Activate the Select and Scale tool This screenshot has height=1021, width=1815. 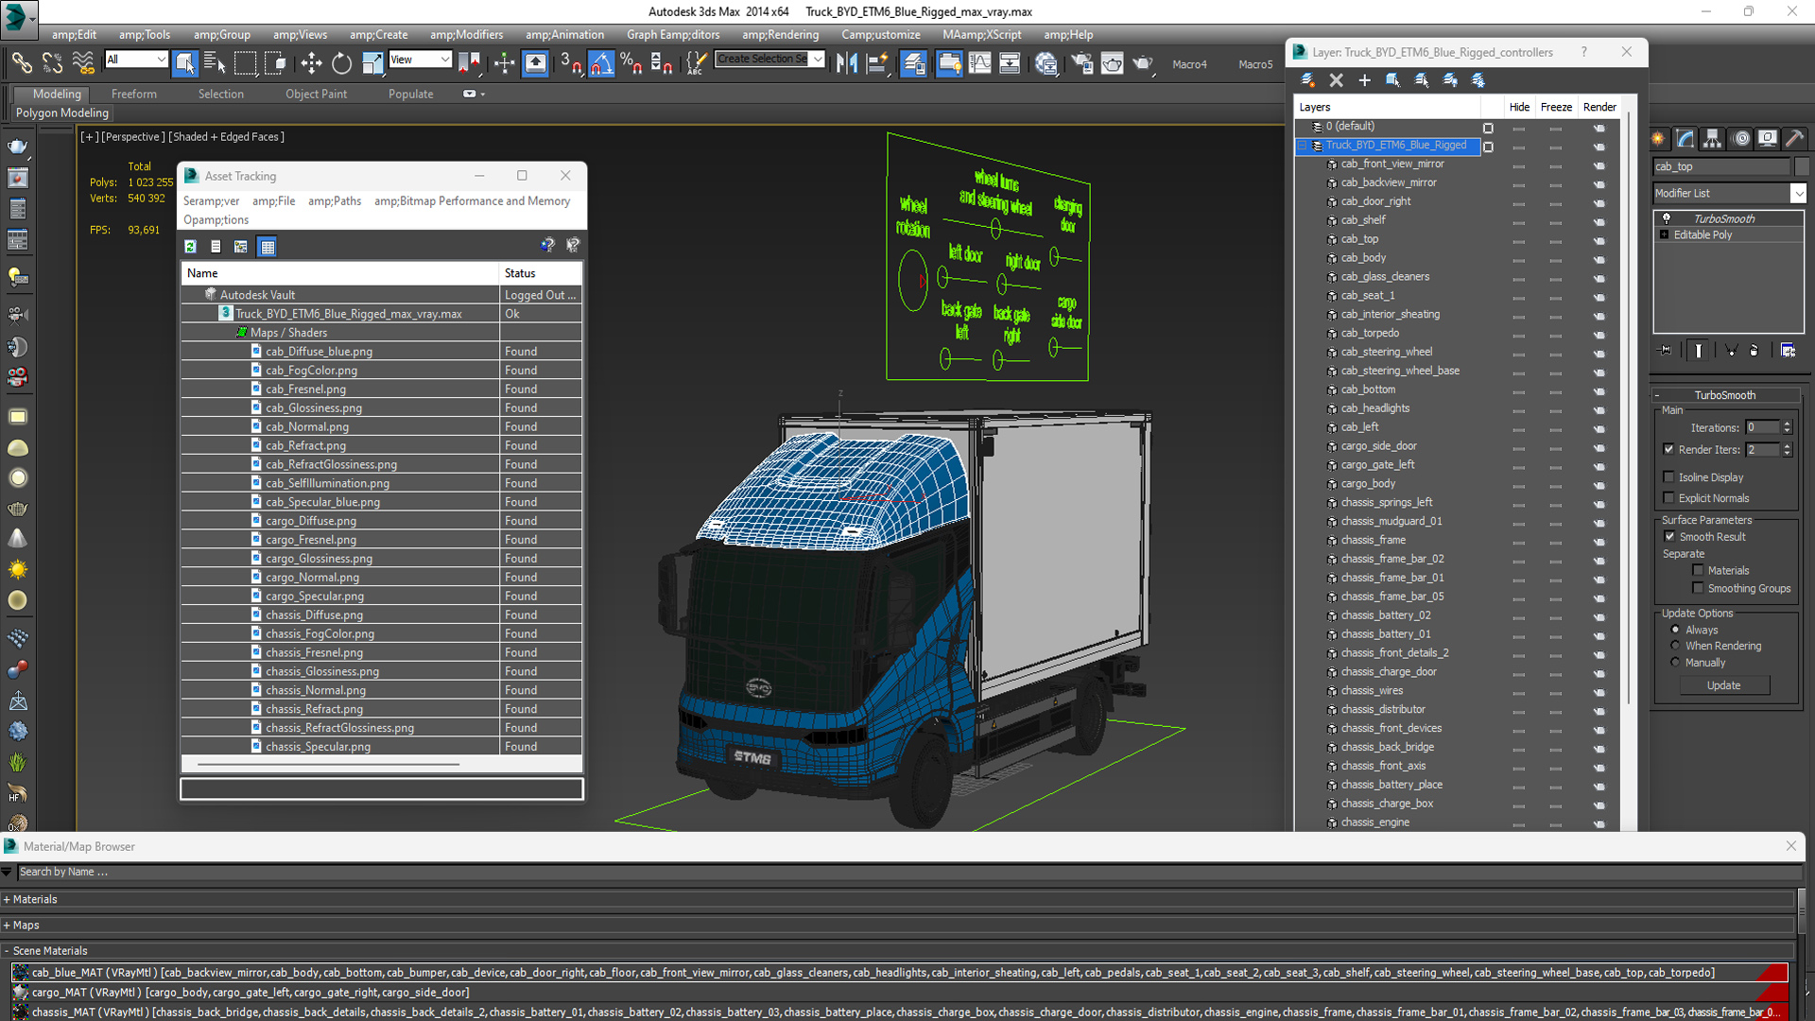[372, 62]
